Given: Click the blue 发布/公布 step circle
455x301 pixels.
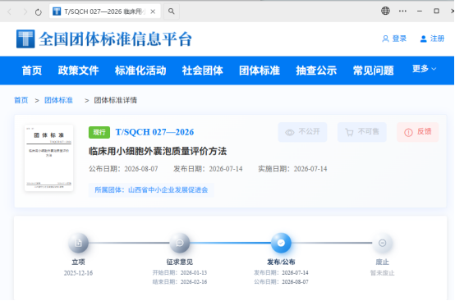Looking at the screenshot, I should point(281,243).
